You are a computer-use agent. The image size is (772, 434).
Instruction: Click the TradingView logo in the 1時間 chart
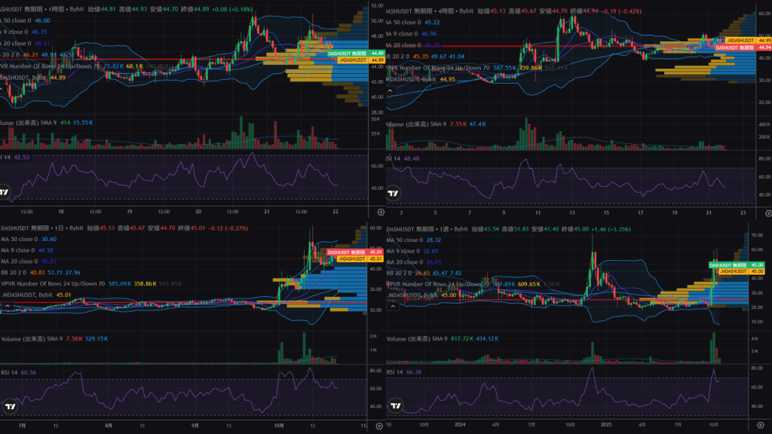(x=6, y=192)
